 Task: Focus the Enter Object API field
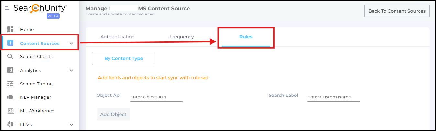(156, 97)
